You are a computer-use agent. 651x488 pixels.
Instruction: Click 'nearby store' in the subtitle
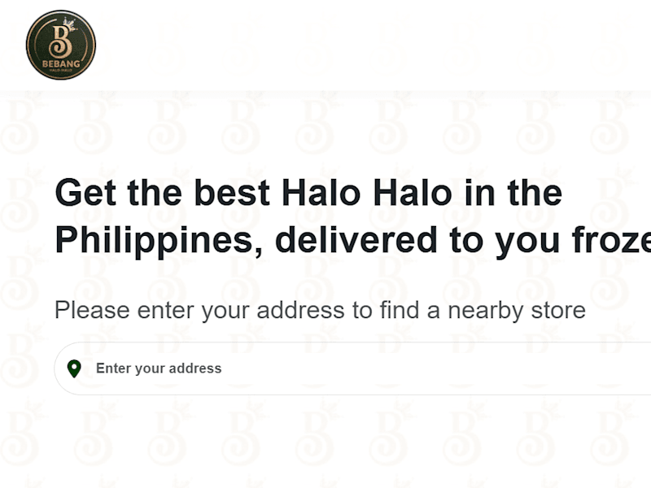click(517, 310)
